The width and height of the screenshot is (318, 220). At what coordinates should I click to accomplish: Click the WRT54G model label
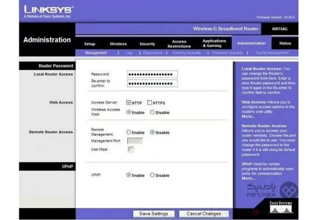(x=280, y=29)
